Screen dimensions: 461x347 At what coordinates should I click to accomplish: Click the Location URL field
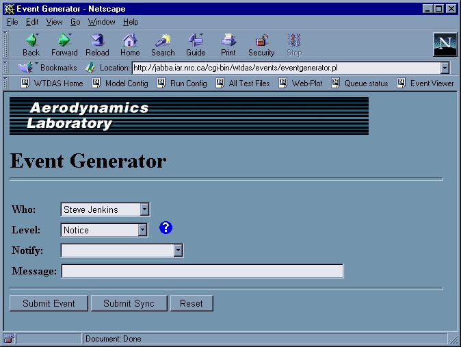coord(287,68)
